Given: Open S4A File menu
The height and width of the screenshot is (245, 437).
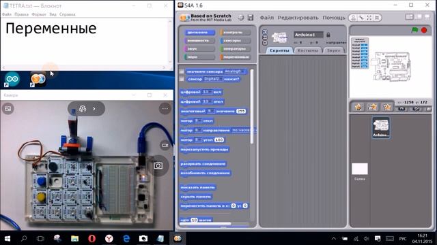Looking at the screenshot, I should coord(267,18).
